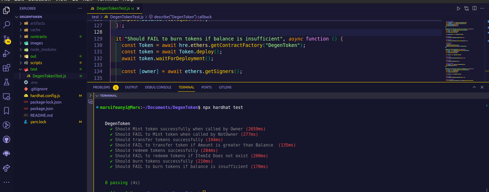Maximize the panel size with caret
Screen dimensions: 489x192
pyautogui.click(x=474, y=87)
